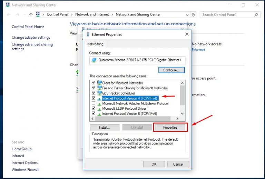The height and width of the screenshot is (179, 265).
Task: Click items list scroll right arrow
Action: [x=177, y=119]
